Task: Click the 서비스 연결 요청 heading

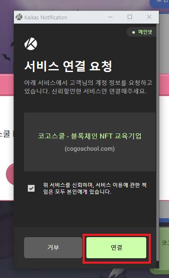Action: click(x=68, y=66)
